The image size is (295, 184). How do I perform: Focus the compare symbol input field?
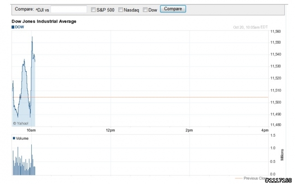69,9
